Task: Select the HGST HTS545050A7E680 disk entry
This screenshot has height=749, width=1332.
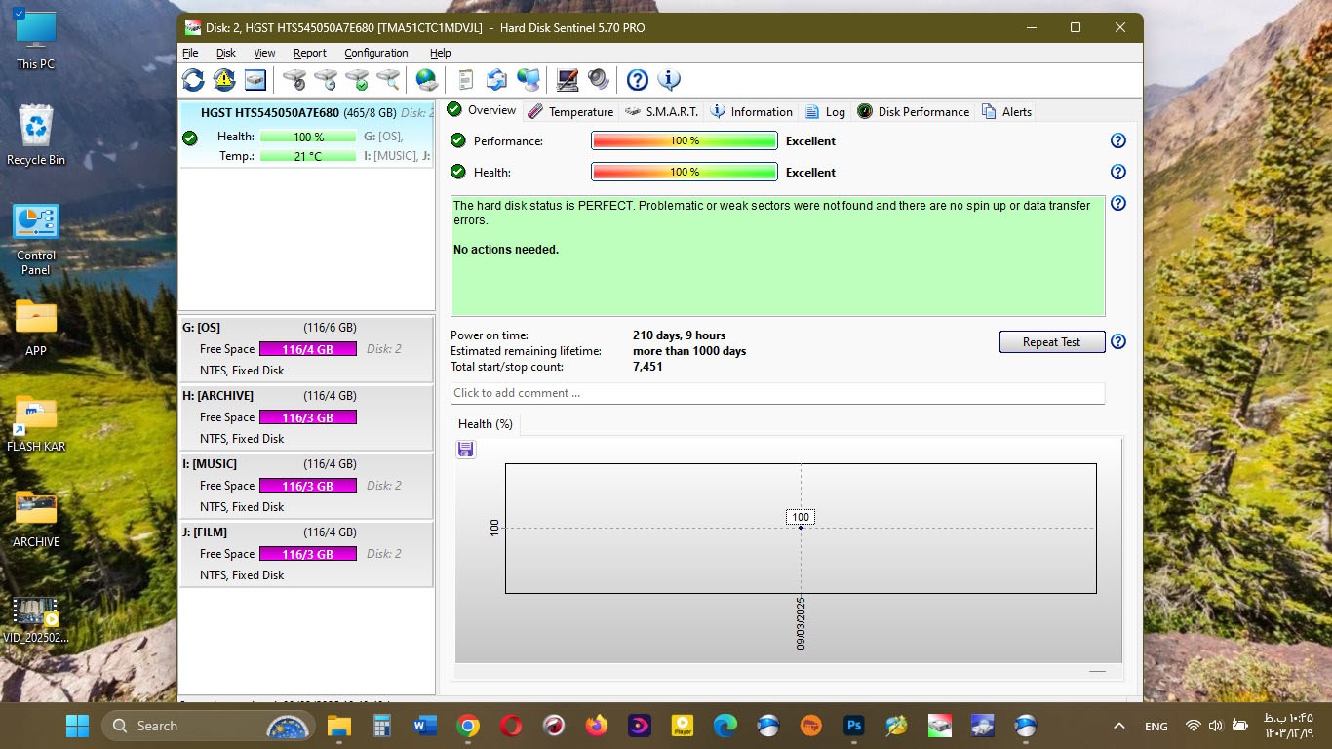Action: 306,134
